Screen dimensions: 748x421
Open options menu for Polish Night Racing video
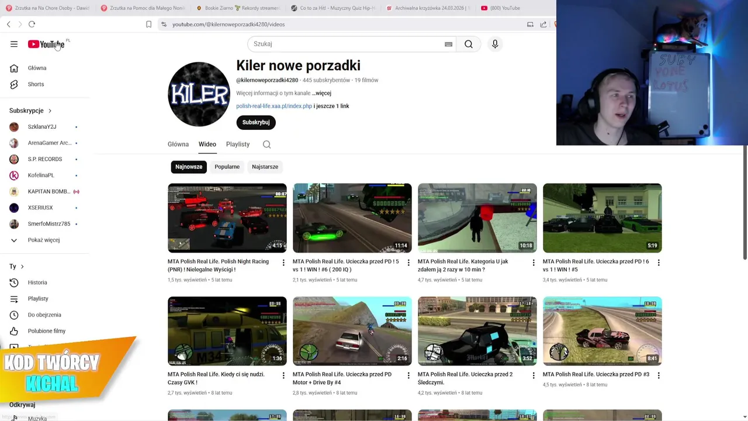(x=283, y=263)
